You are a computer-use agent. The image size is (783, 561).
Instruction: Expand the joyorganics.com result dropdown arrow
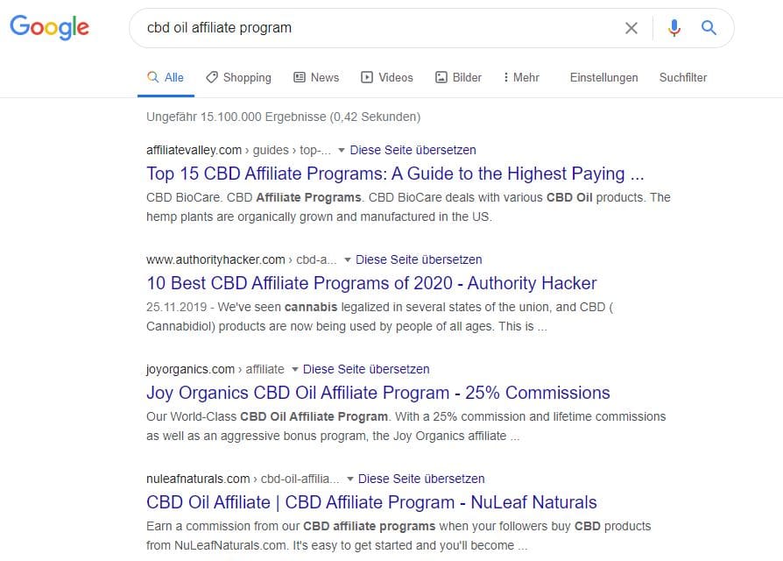(295, 369)
